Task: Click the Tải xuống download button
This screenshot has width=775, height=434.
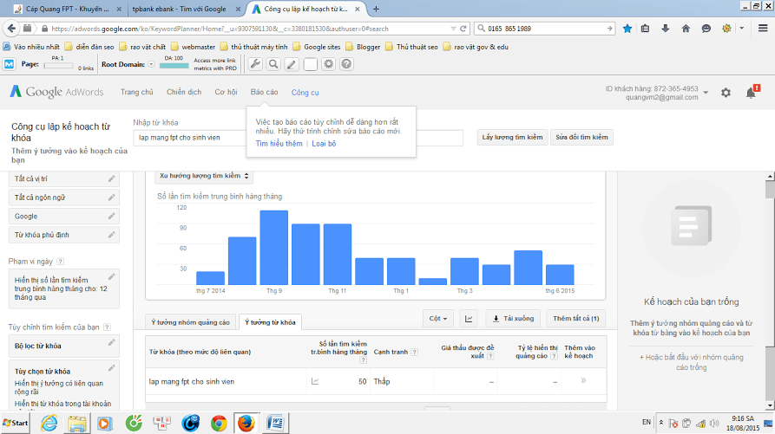Action: (x=513, y=319)
